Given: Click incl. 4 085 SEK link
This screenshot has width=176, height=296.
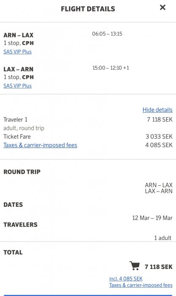Looking at the screenshot, I should (x=126, y=279).
